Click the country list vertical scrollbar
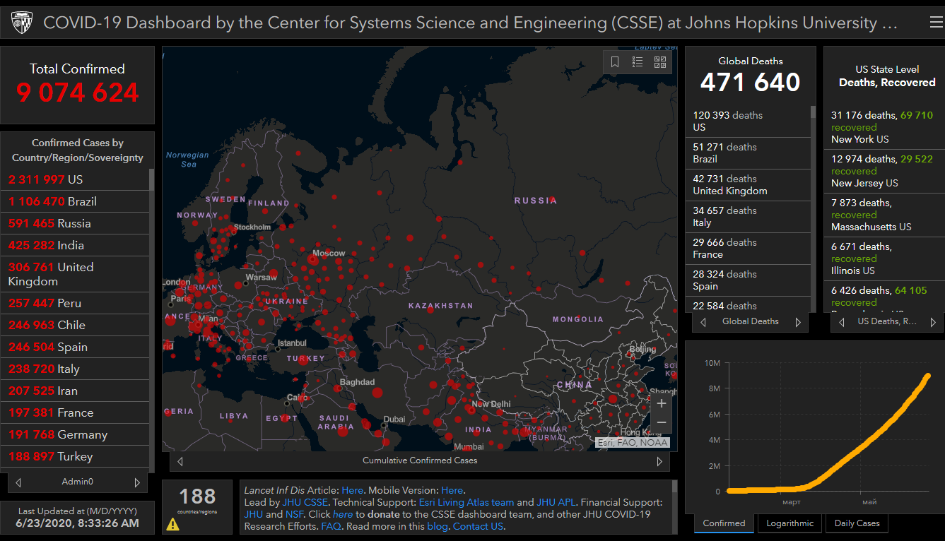The image size is (945, 541). pyautogui.click(x=151, y=180)
